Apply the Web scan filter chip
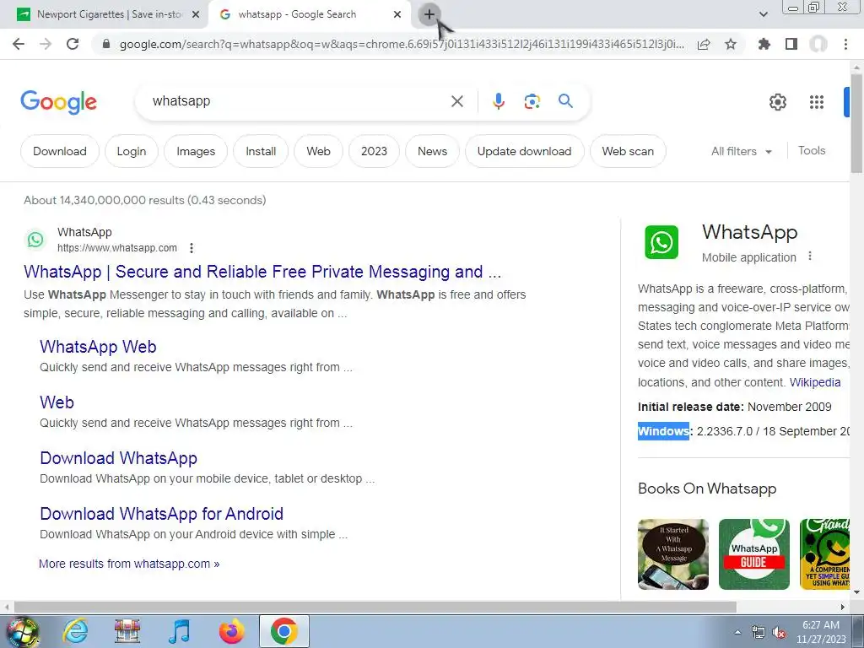The width and height of the screenshot is (864, 648). (x=628, y=151)
